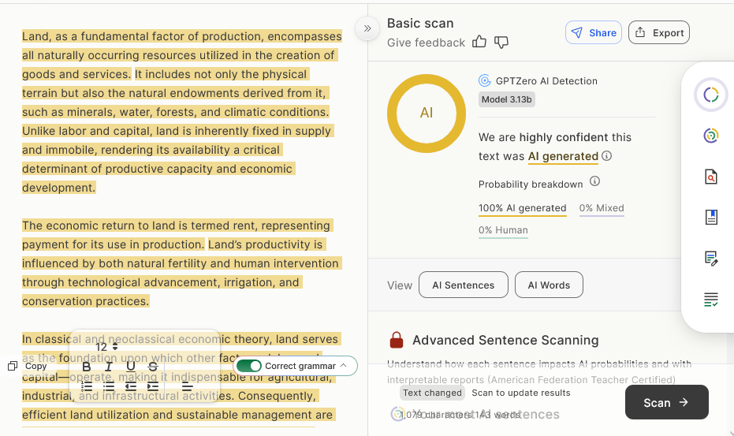This screenshot has width=734, height=436.
Task: Open the bookmark document icon in sidebar
Action: (x=711, y=217)
